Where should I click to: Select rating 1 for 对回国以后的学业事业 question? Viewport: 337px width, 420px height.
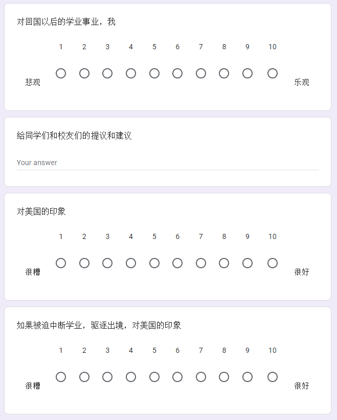(x=61, y=73)
